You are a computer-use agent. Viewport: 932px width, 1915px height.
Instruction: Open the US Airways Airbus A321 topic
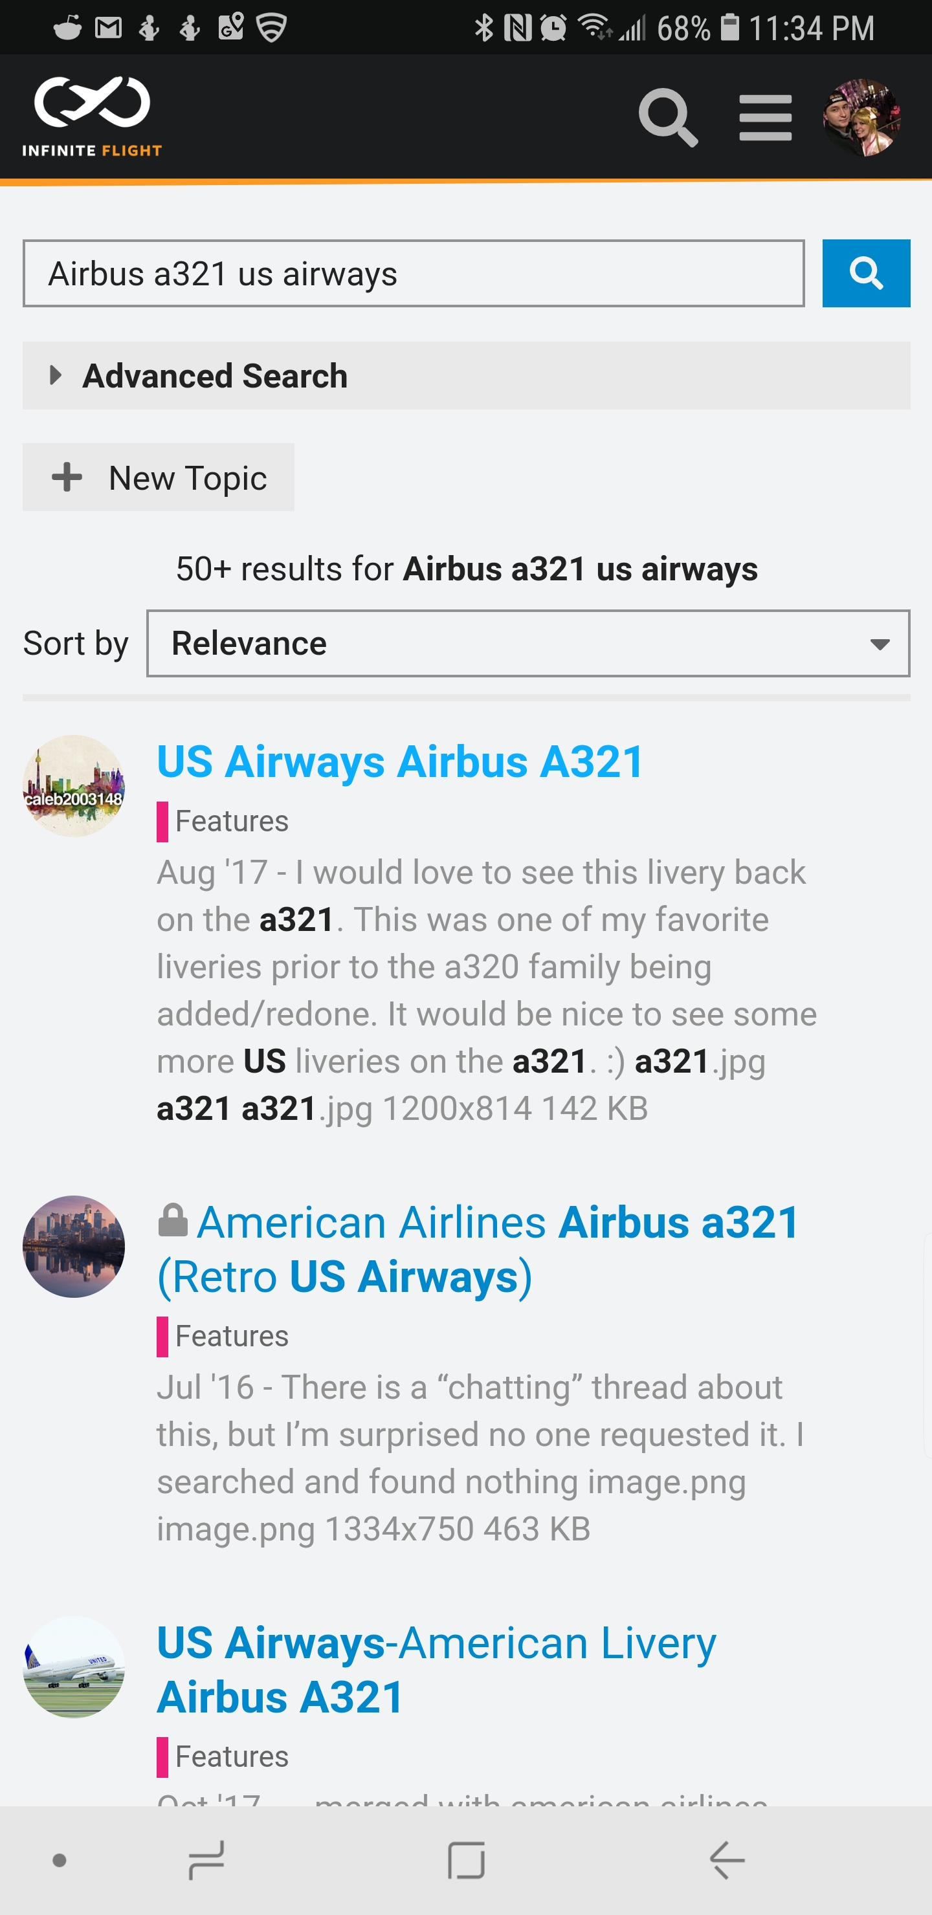(x=400, y=762)
